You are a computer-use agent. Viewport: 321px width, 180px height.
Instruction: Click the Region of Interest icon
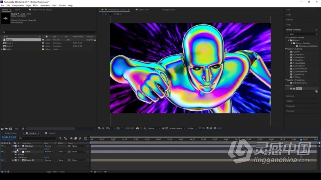(163, 128)
